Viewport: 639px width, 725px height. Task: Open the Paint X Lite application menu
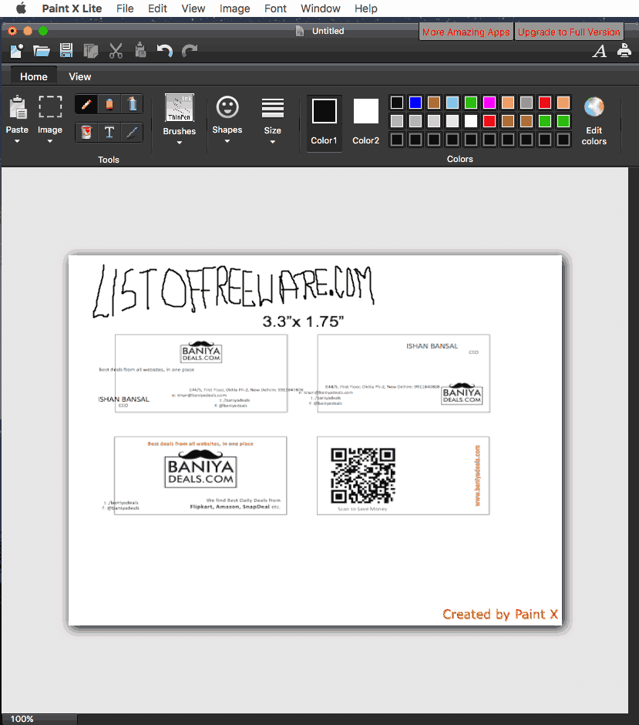[x=72, y=8]
